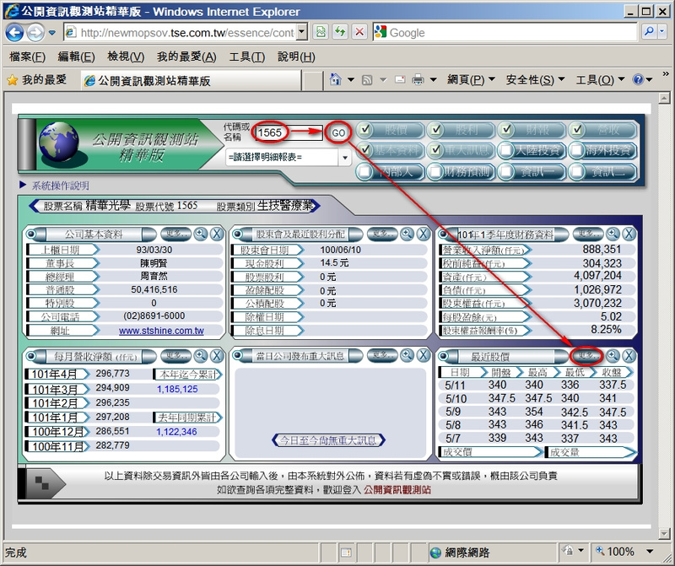Zoom the 當日公司發布重大訊息 panel magnifier
This screenshot has height=566, width=675.
(407, 355)
